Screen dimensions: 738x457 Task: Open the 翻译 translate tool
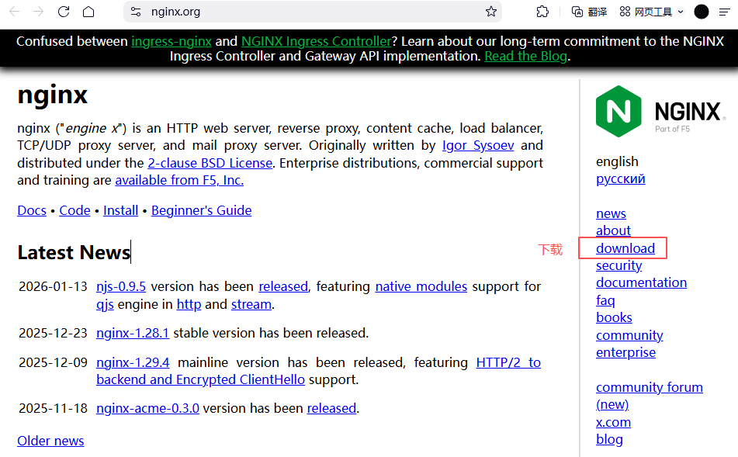click(x=589, y=12)
